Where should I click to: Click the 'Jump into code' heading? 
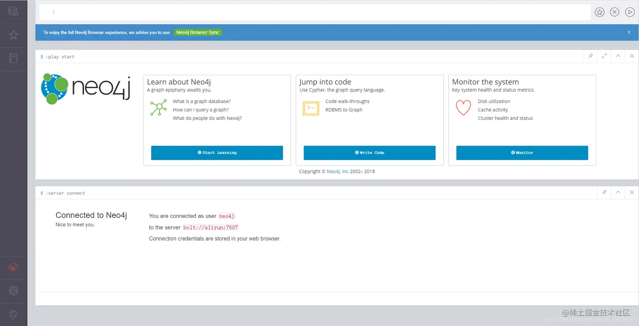pyautogui.click(x=325, y=82)
